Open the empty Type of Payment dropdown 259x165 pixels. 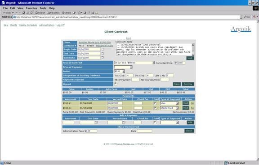click(x=131, y=67)
